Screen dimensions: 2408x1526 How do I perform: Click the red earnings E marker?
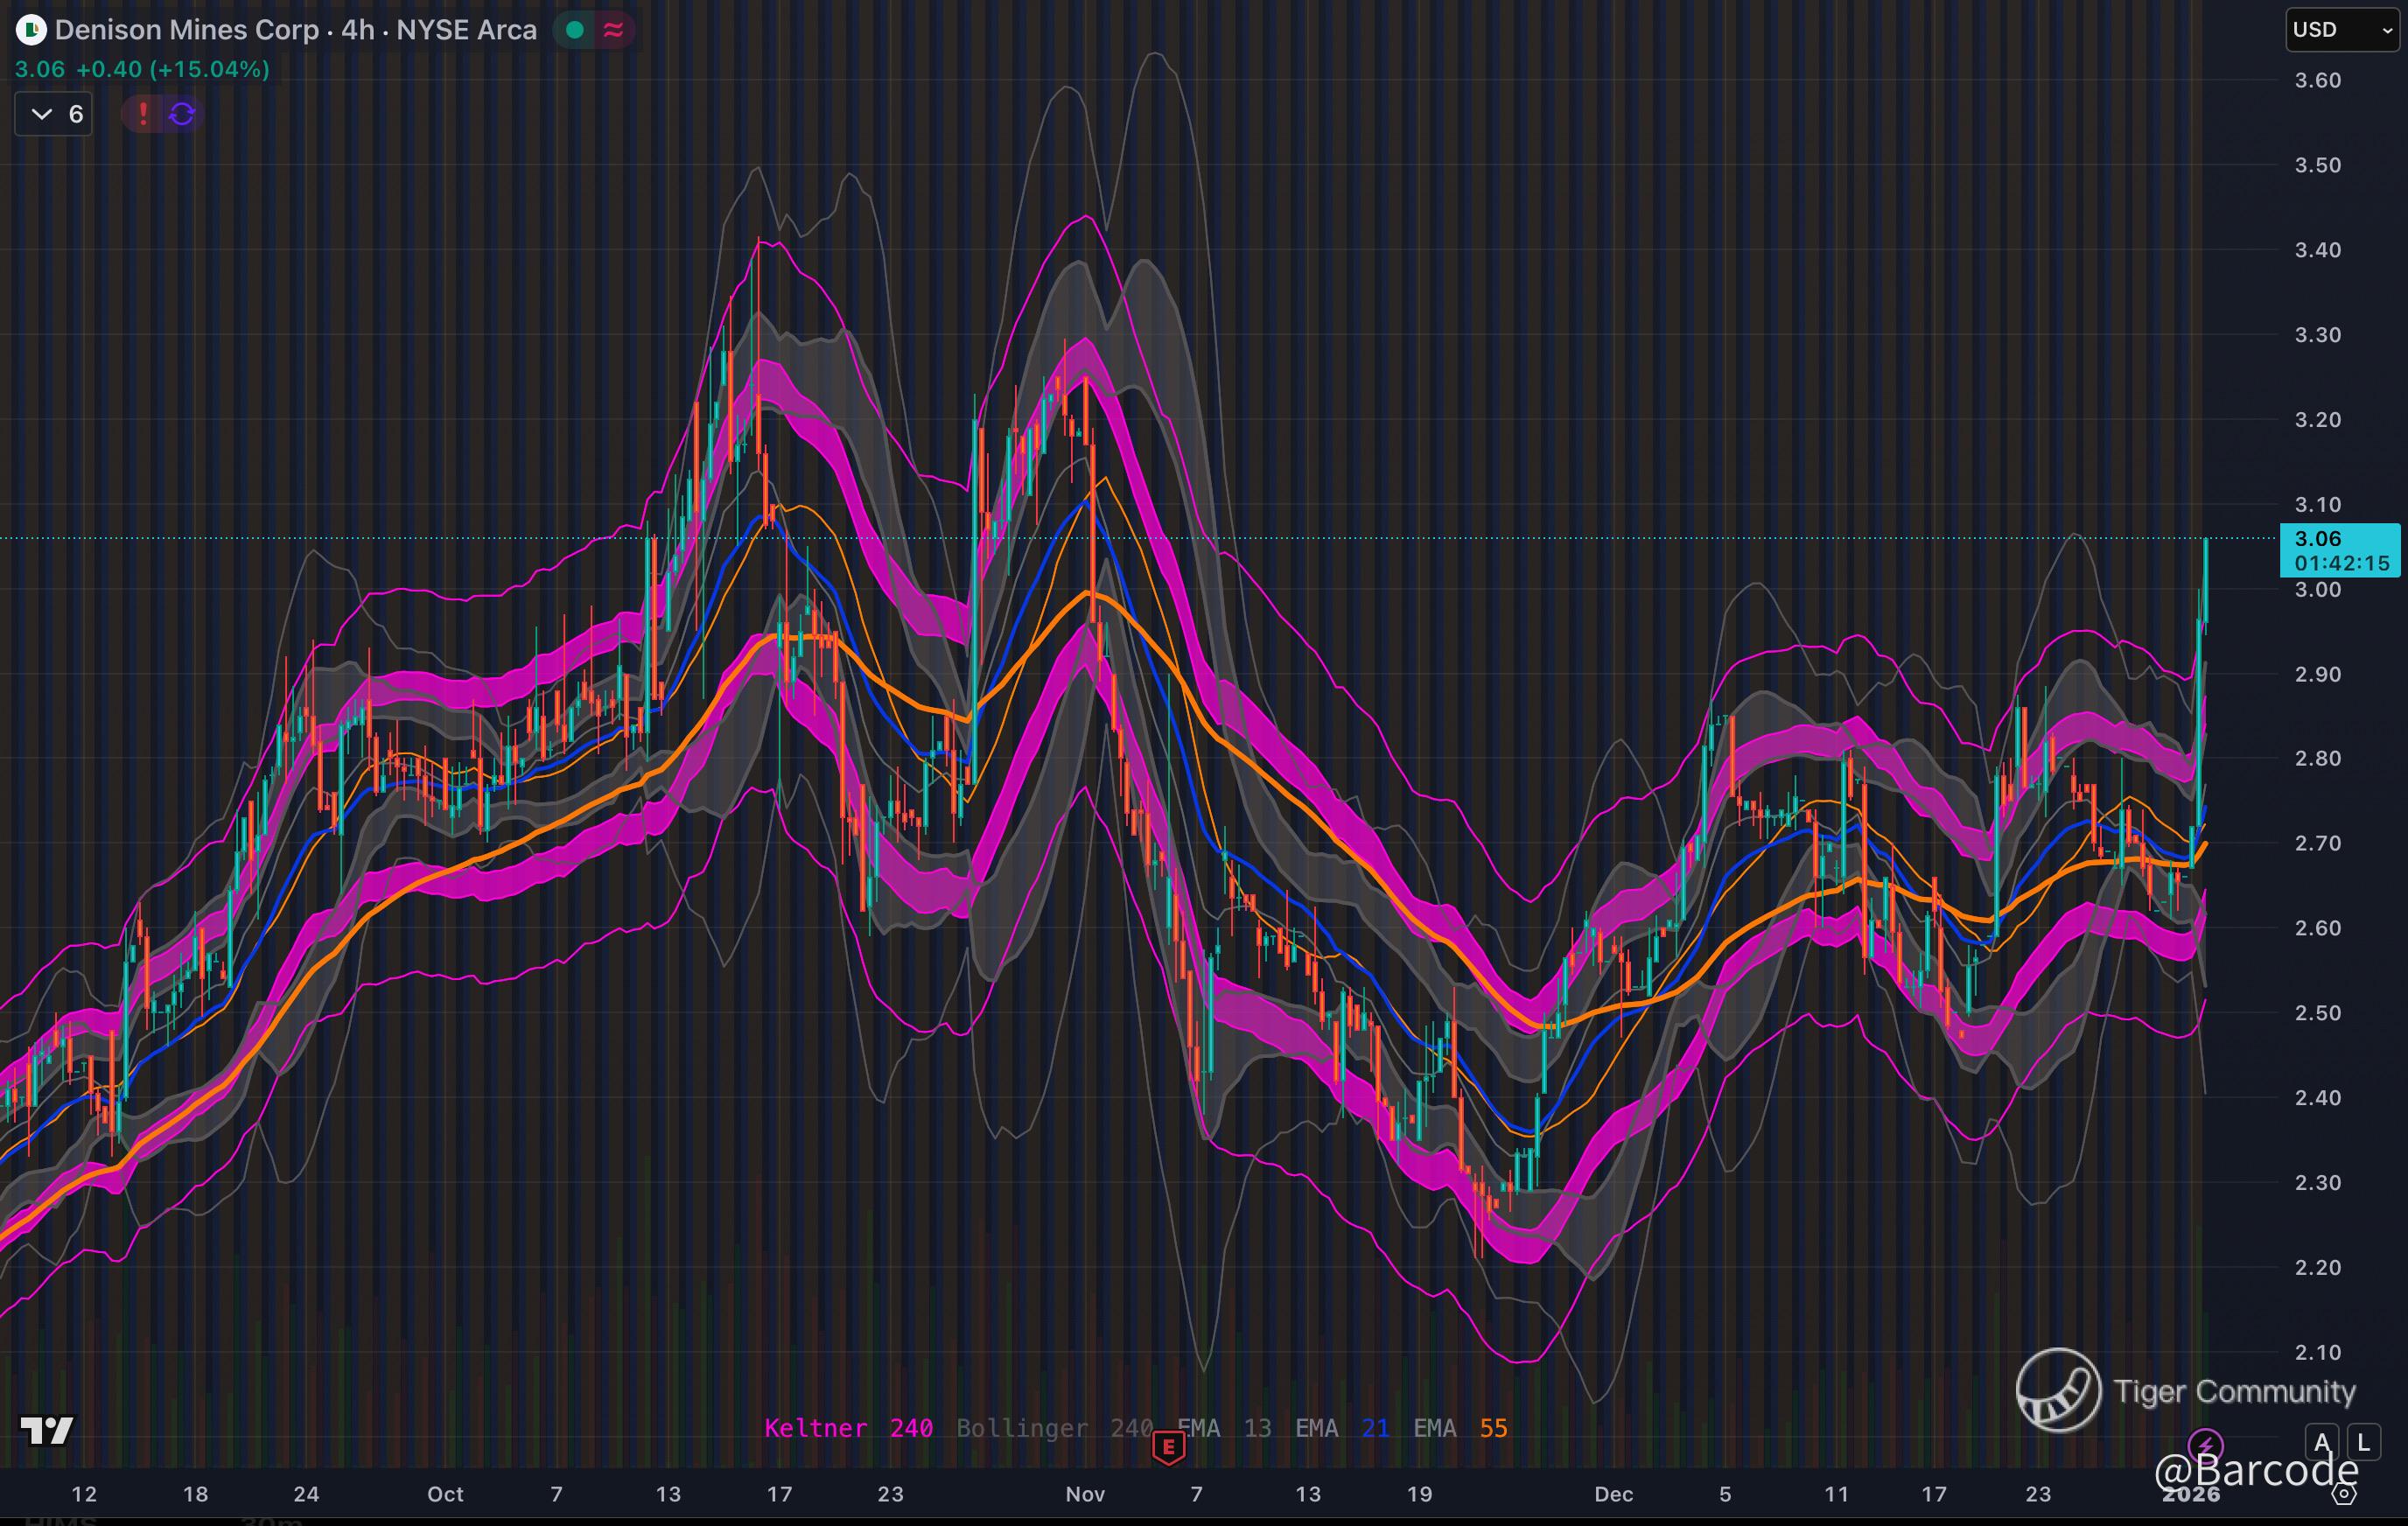(1168, 1446)
